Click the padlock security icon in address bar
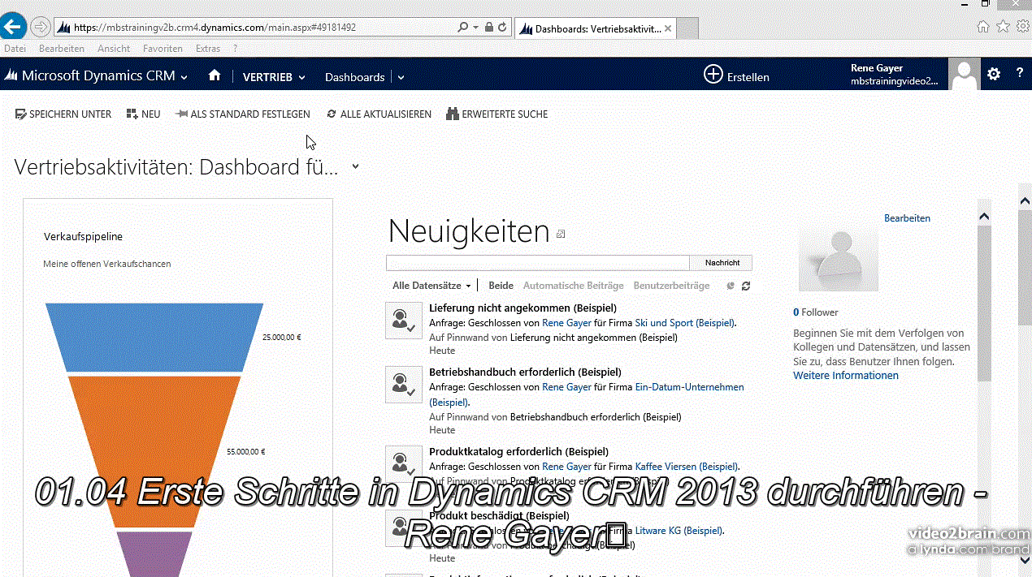The image size is (1032, 577). [488, 27]
